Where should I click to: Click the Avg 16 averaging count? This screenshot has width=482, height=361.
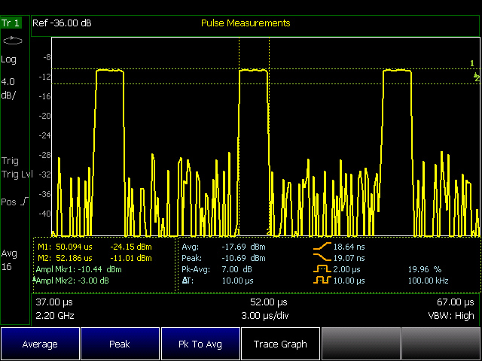(9, 259)
